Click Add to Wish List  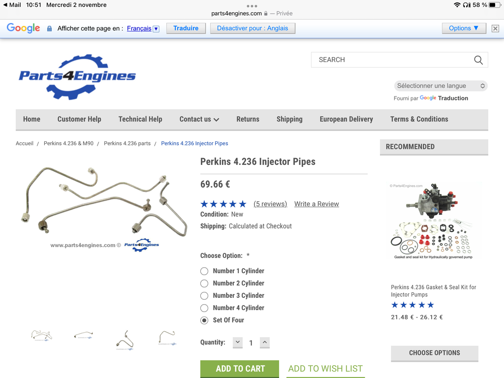coord(325,369)
